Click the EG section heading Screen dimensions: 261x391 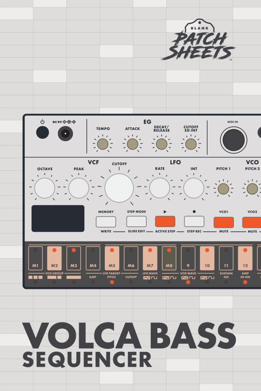point(147,122)
